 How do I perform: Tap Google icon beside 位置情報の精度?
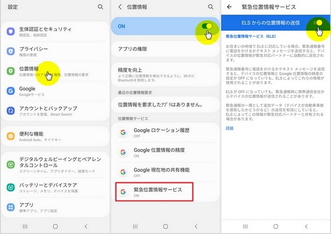(123, 152)
